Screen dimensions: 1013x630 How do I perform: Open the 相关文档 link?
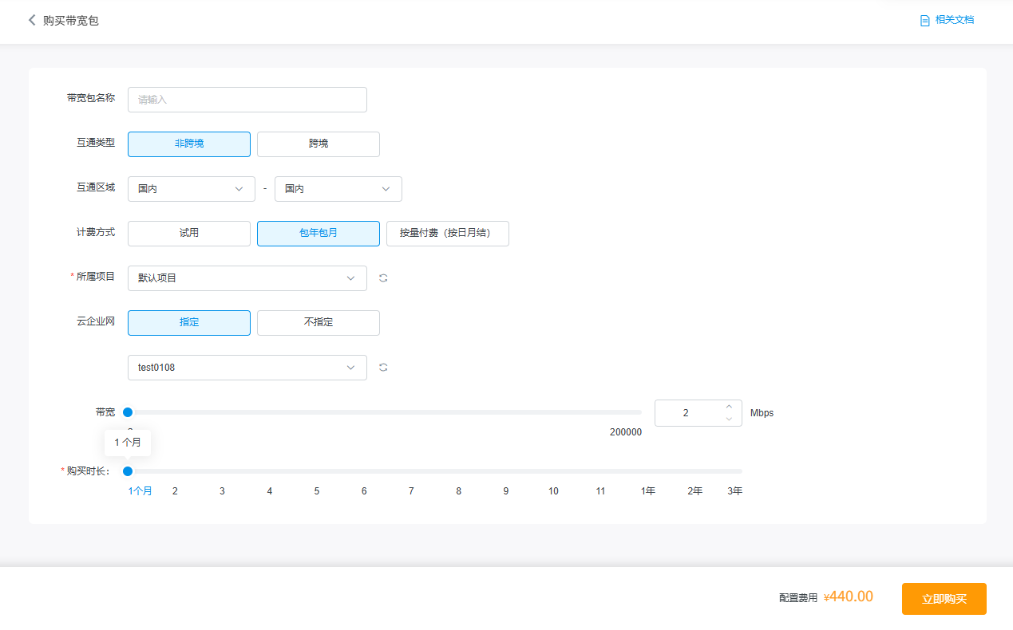(954, 20)
